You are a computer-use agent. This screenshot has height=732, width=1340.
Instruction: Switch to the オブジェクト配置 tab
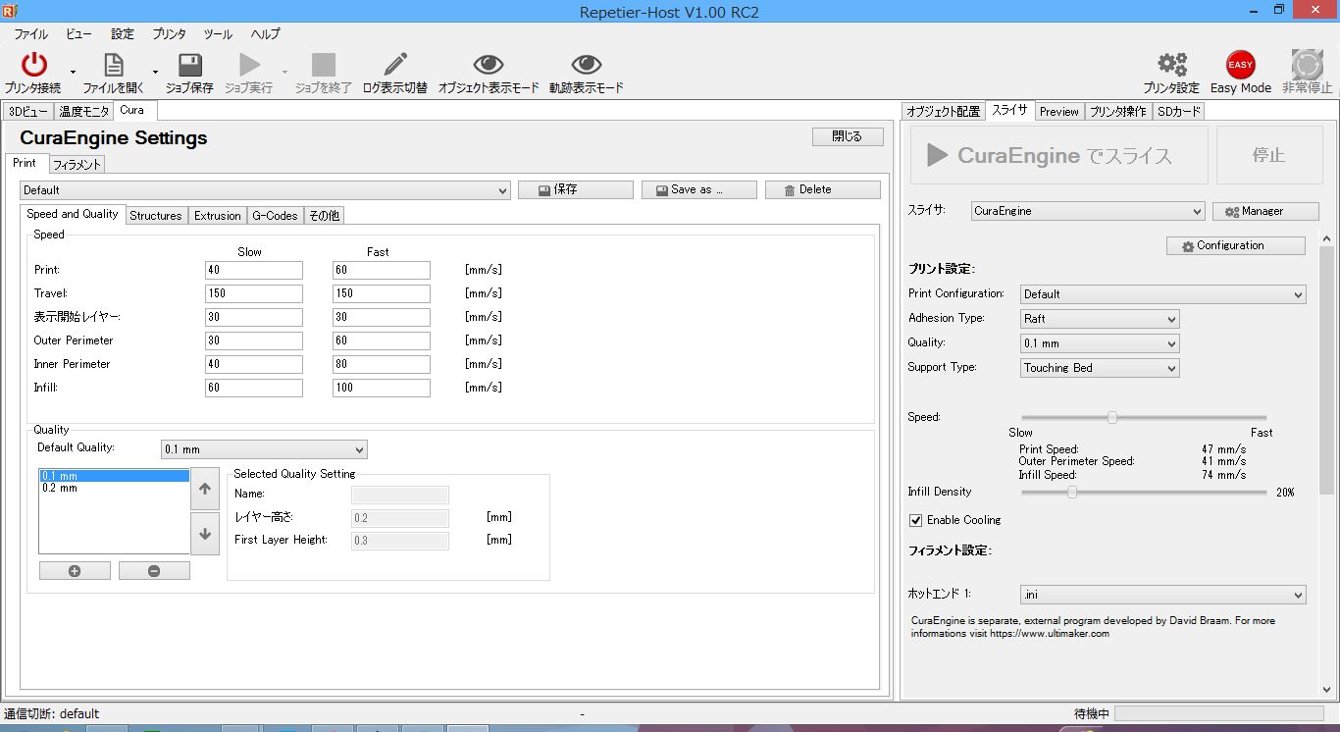943,112
